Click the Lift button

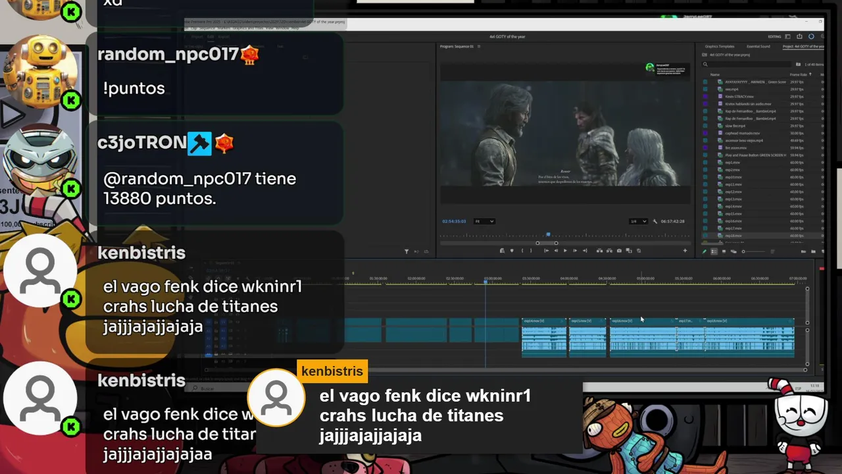(x=599, y=250)
